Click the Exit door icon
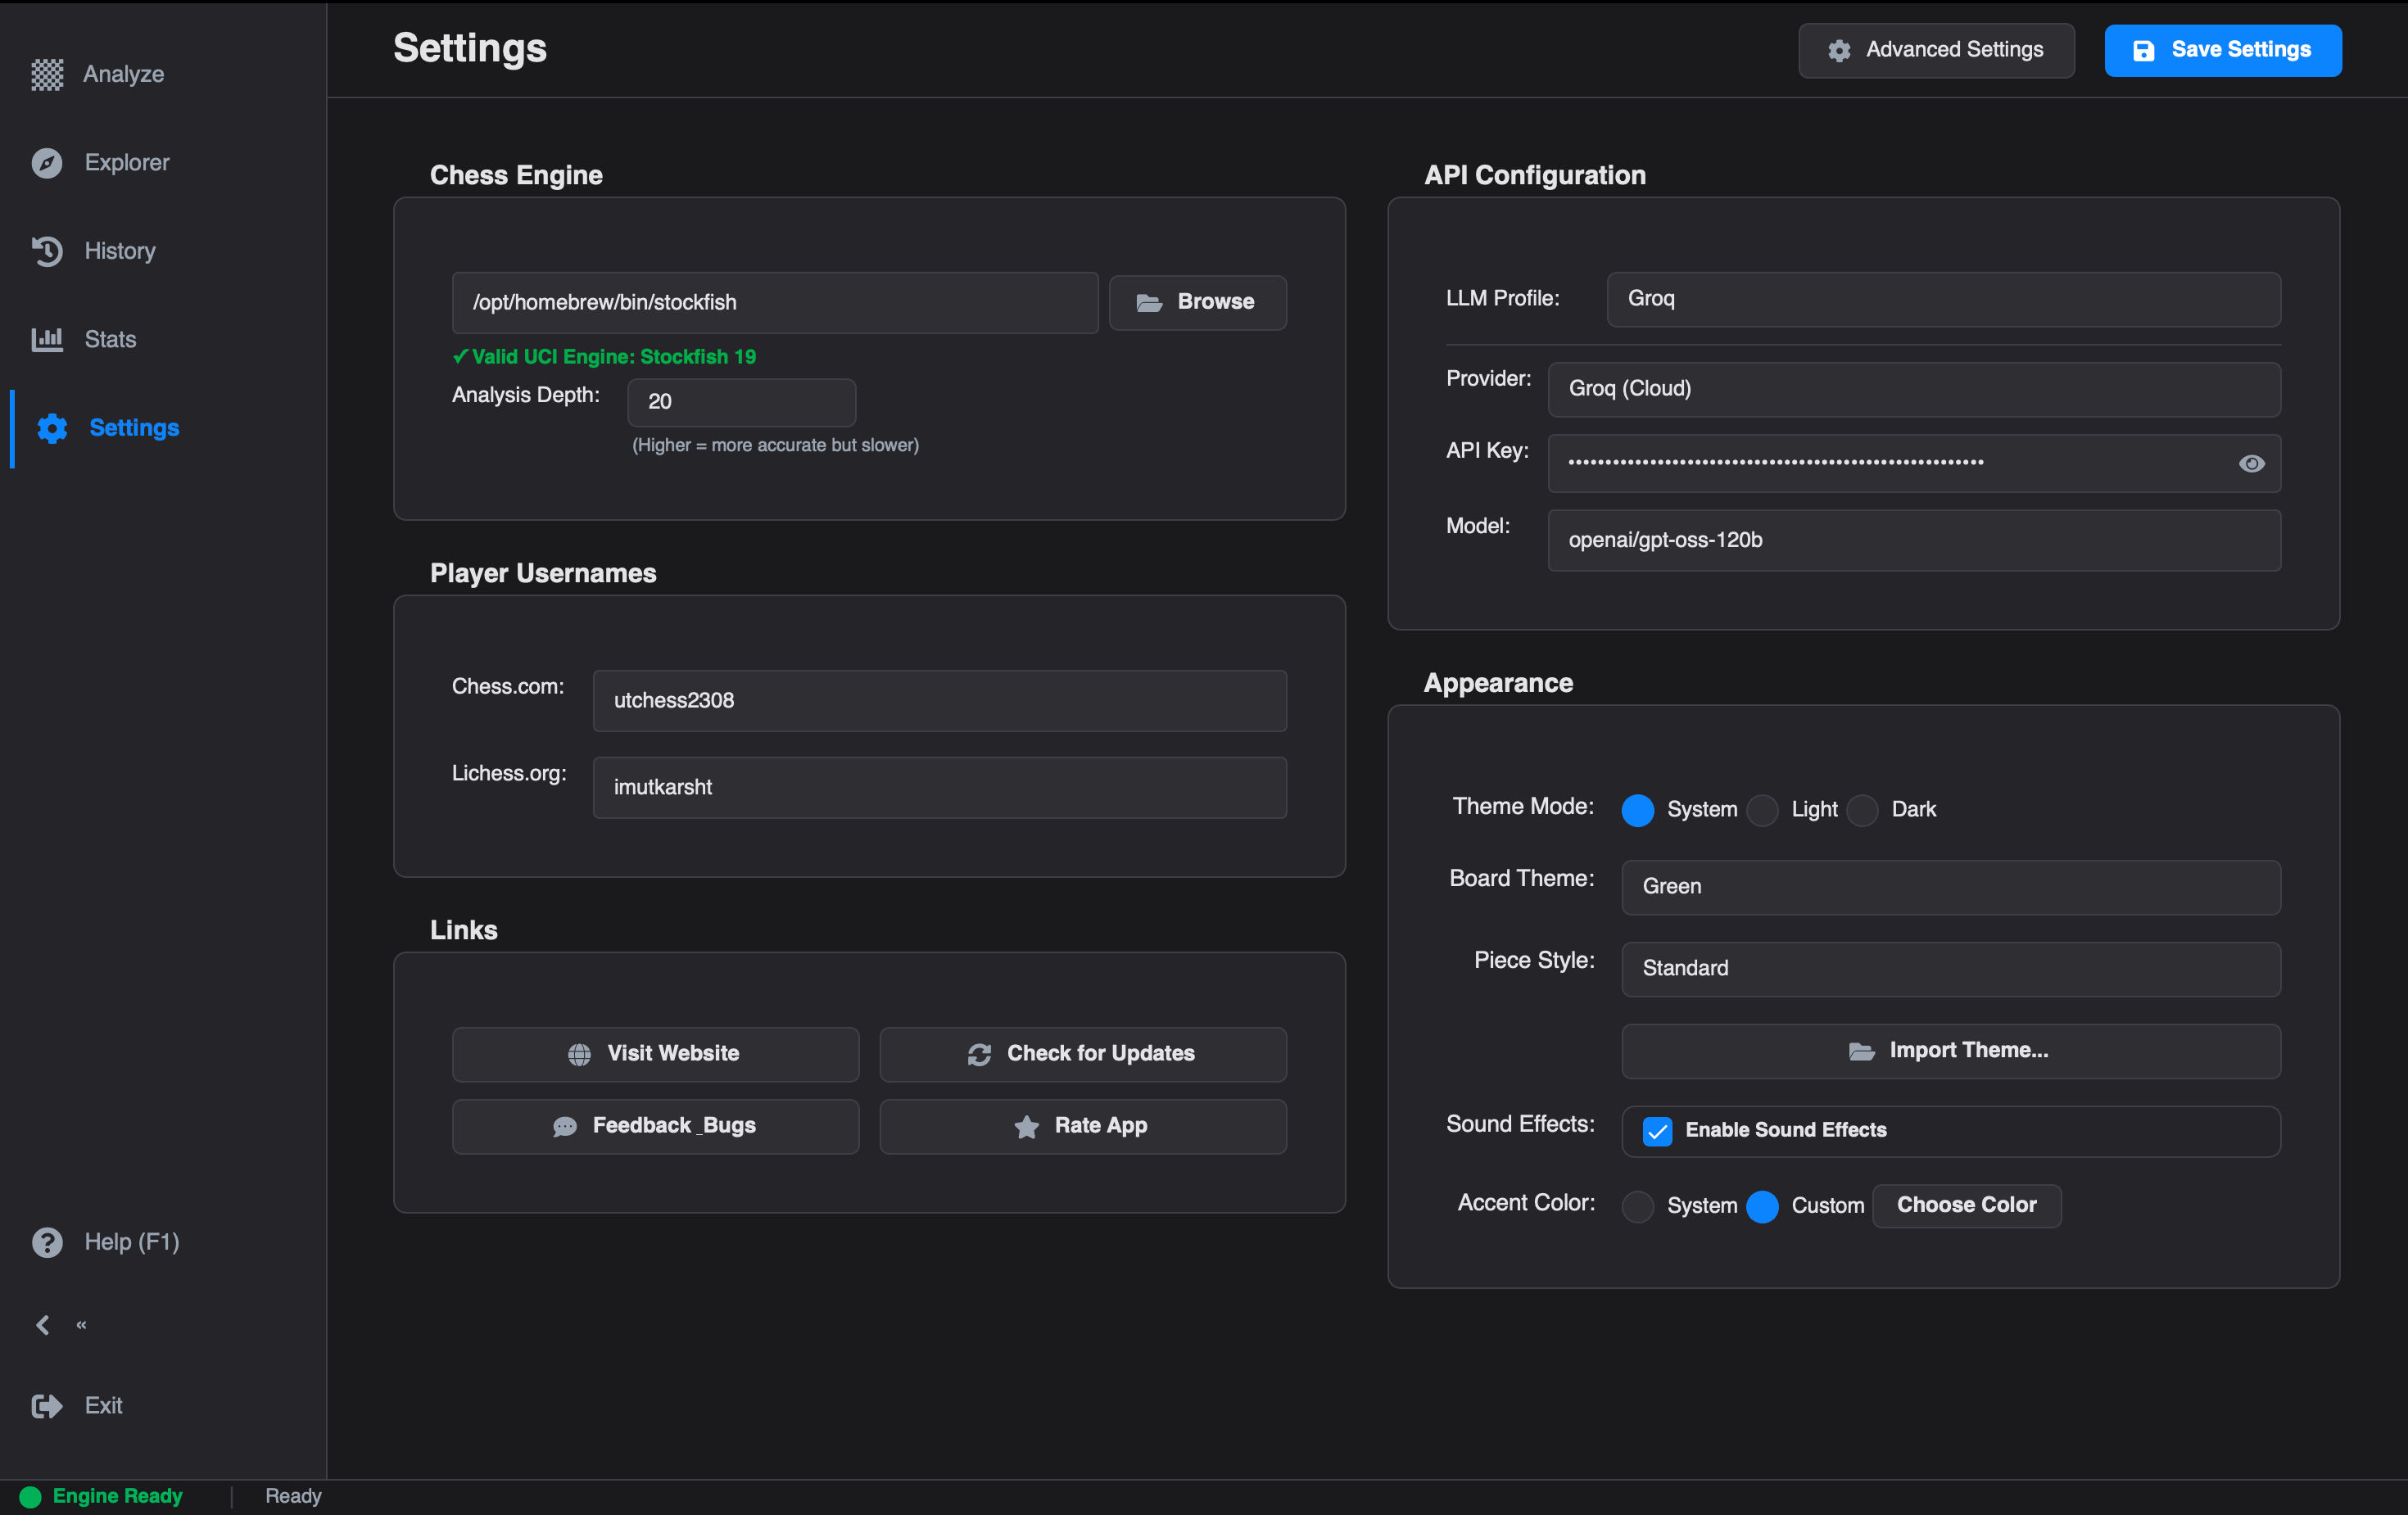Viewport: 2408px width, 1515px height. pyautogui.click(x=47, y=1406)
